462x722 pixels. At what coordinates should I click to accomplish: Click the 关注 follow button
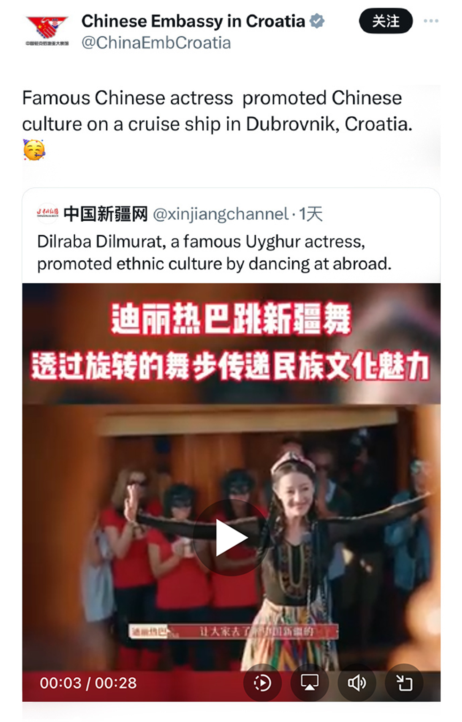tap(386, 22)
